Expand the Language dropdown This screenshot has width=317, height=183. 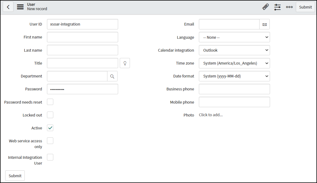pyautogui.click(x=234, y=37)
